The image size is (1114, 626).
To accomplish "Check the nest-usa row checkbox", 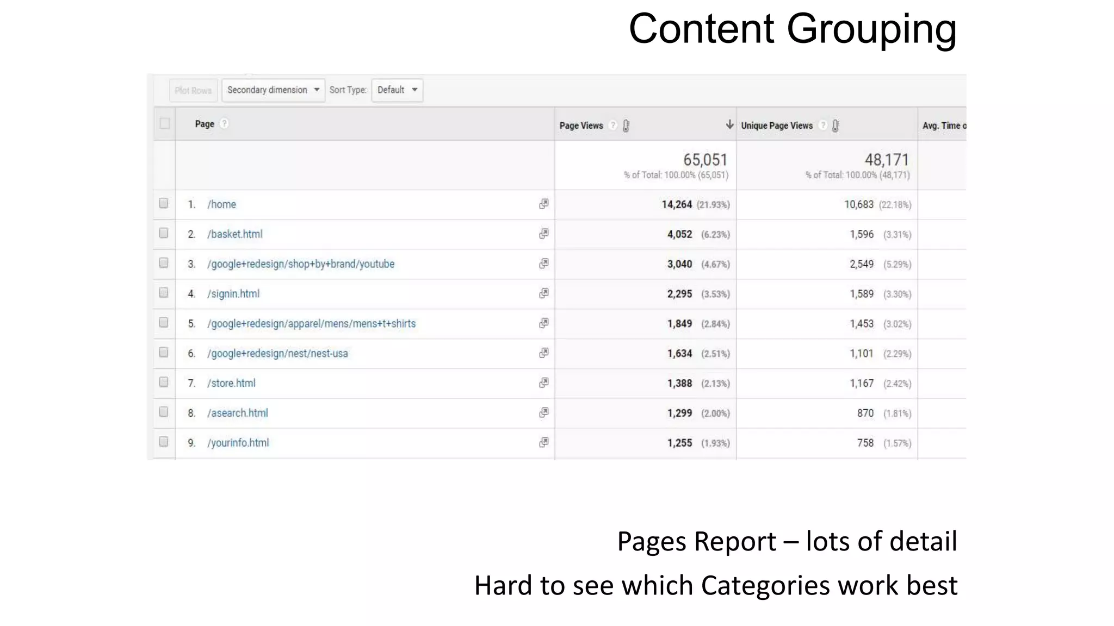I will (x=164, y=353).
